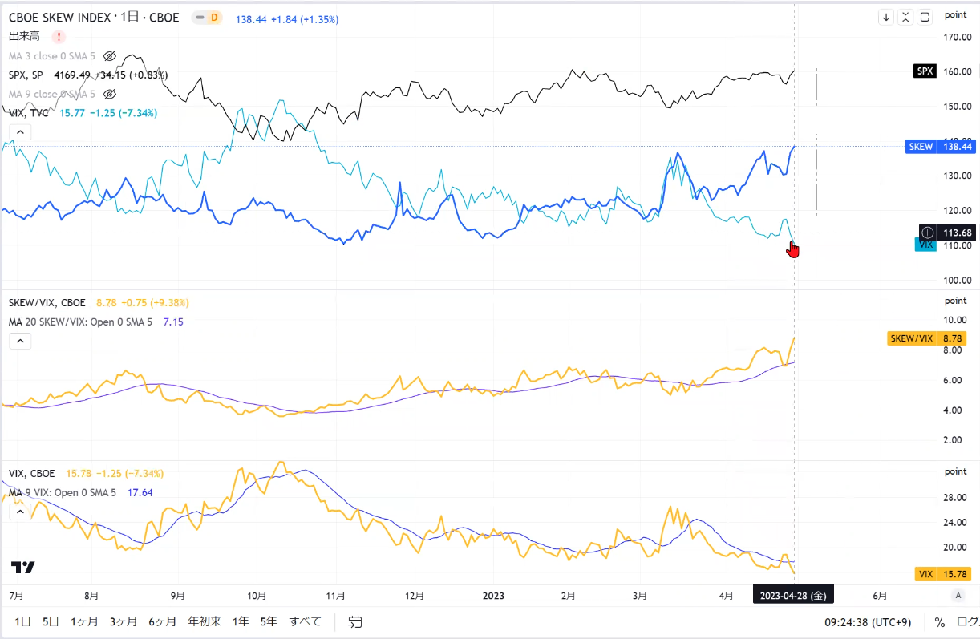Open the TradingView logo link
Image resolution: width=980 pixels, height=639 pixels.
(x=23, y=568)
